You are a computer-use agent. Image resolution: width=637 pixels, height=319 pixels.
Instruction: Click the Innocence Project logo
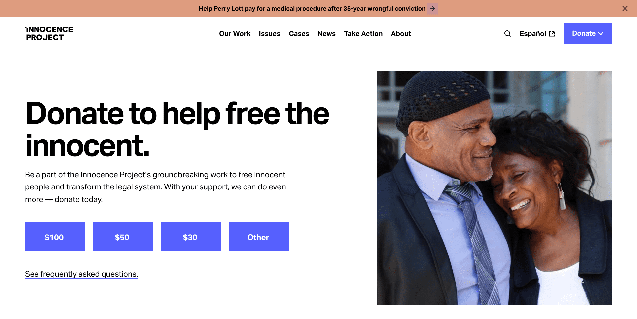click(49, 33)
